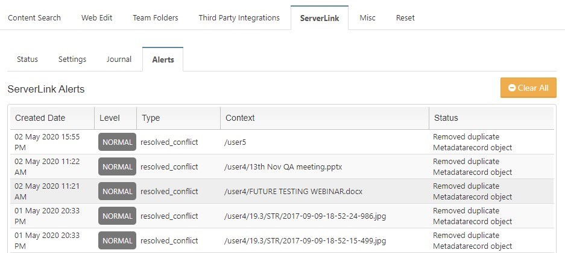Clear all ServerLink alerts
This screenshot has width=565, height=253.
(528, 88)
